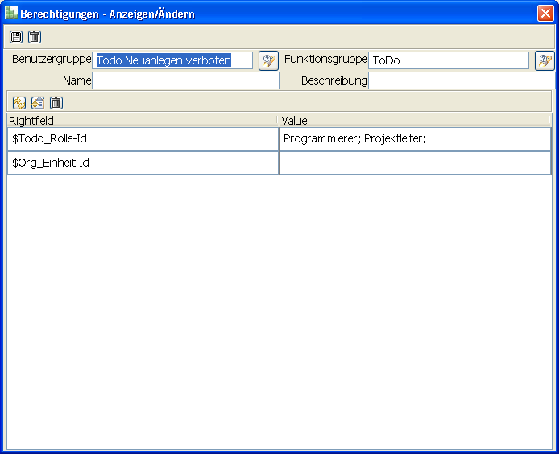
Task: Click into the Benutzergruppe text field
Action: [x=173, y=61]
